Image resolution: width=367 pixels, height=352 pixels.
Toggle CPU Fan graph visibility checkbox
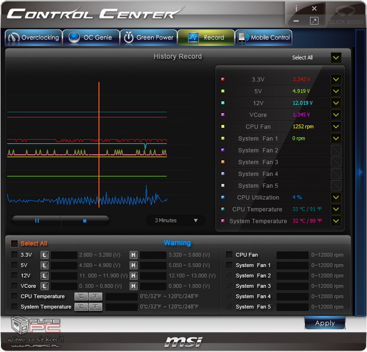tap(336, 127)
